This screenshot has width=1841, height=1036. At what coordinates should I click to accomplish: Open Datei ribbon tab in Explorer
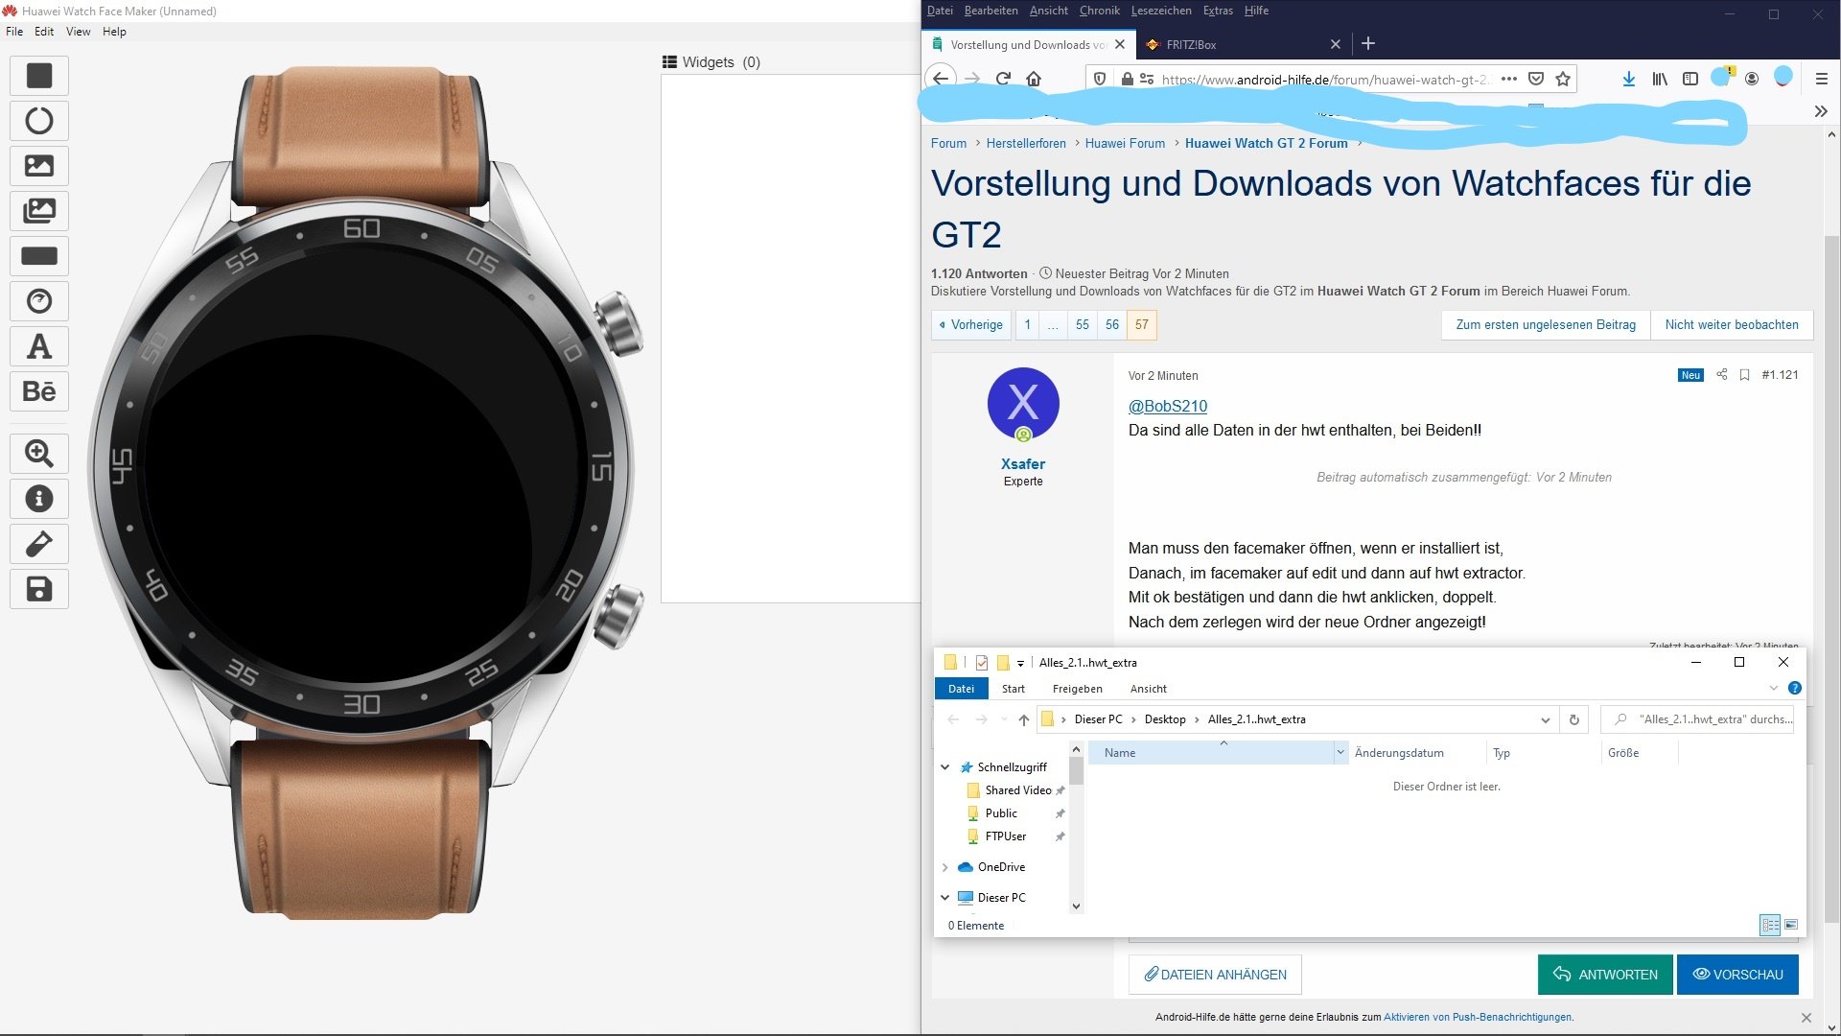click(961, 689)
